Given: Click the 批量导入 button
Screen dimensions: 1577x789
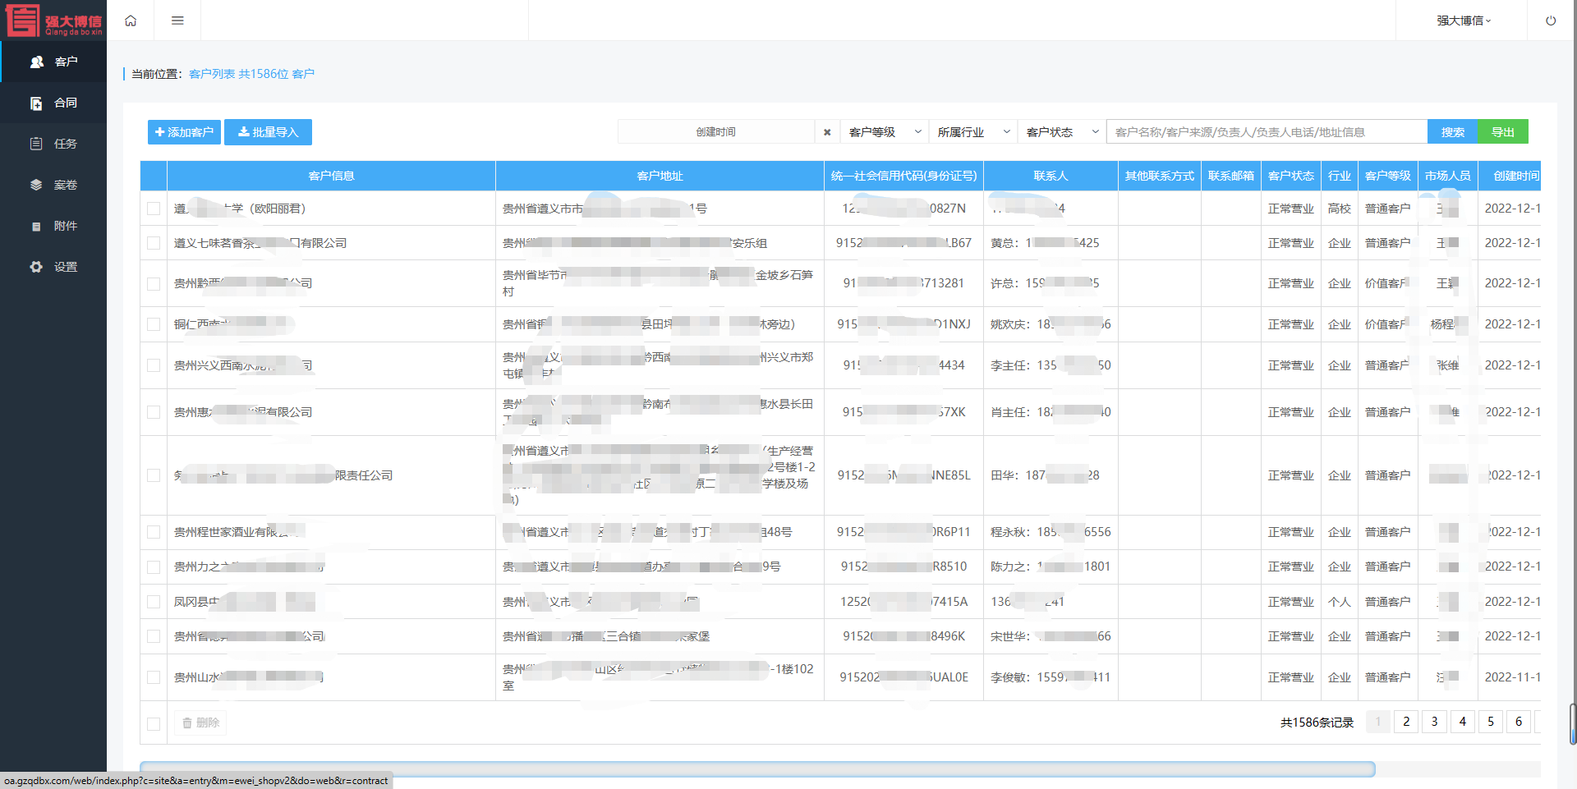Looking at the screenshot, I should (x=268, y=132).
